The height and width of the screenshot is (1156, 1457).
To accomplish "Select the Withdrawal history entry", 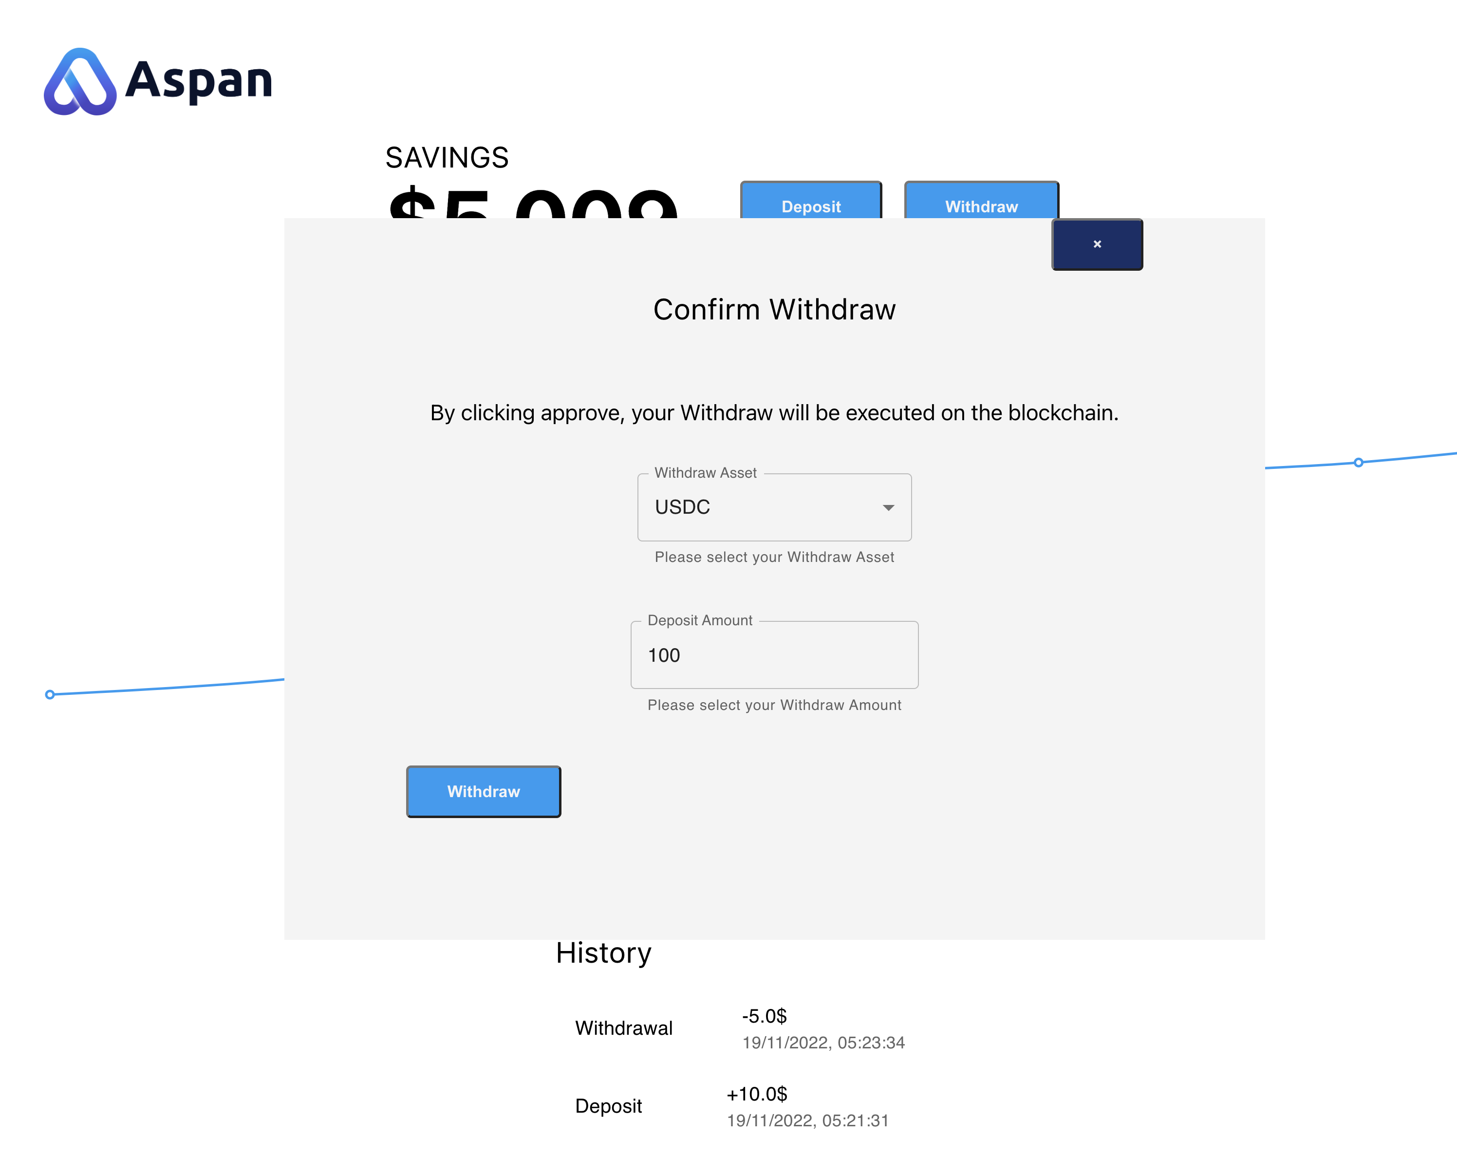I will 623,1027.
